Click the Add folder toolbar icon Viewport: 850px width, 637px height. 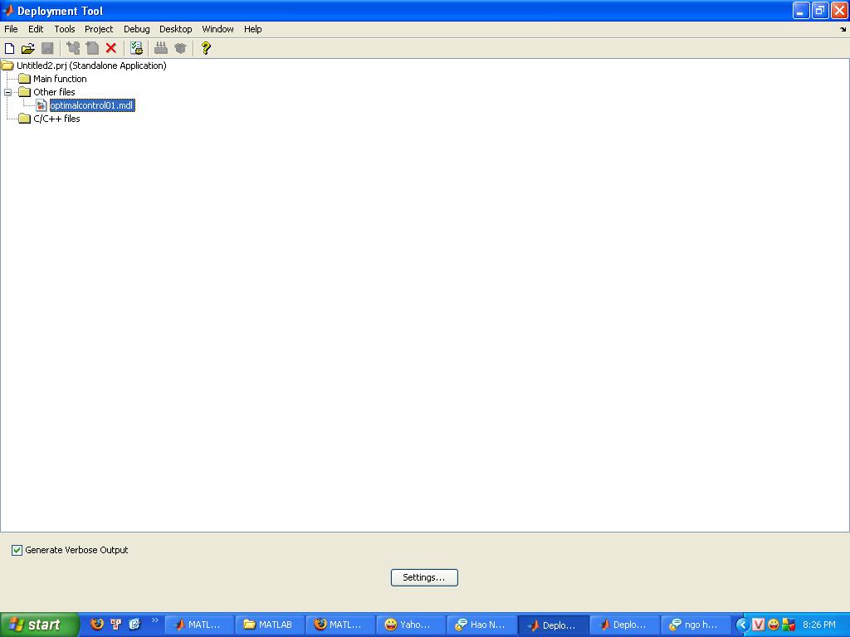click(73, 48)
